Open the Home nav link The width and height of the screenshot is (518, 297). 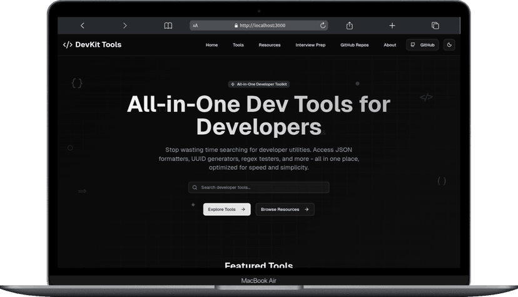211,45
